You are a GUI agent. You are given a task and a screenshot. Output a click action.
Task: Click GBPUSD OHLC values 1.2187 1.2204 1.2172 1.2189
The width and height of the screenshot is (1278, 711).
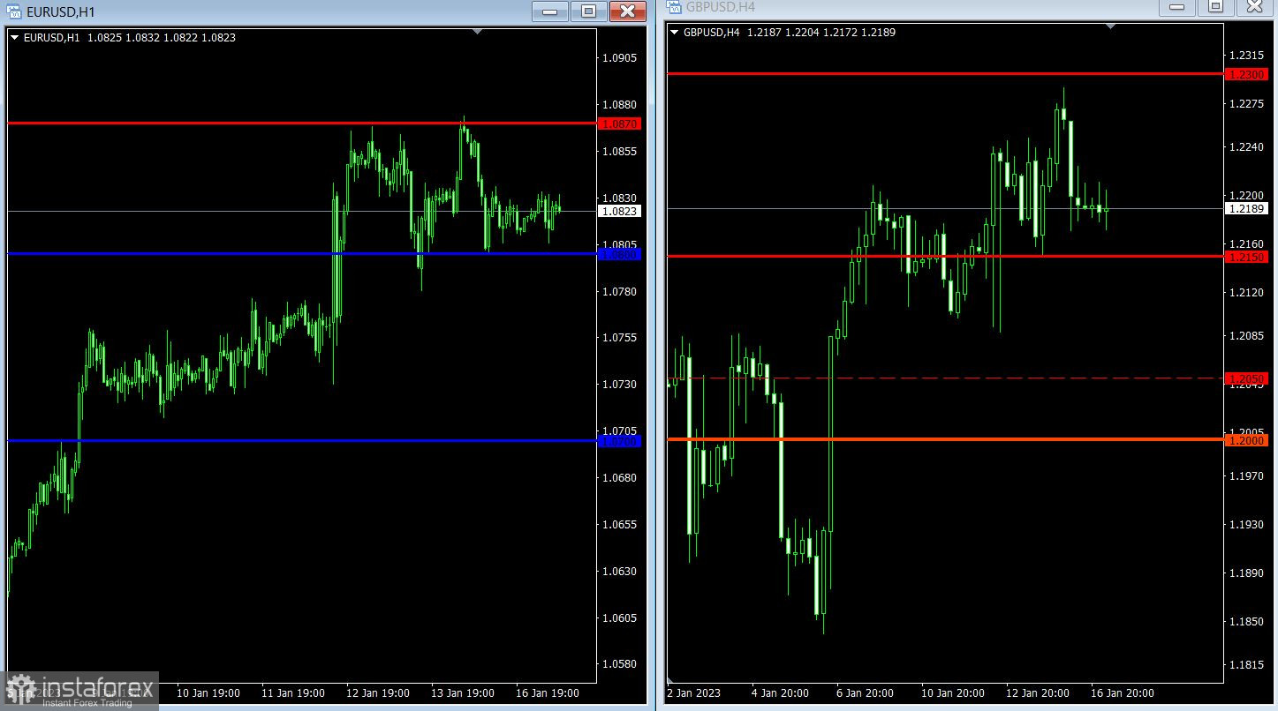(x=821, y=33)
